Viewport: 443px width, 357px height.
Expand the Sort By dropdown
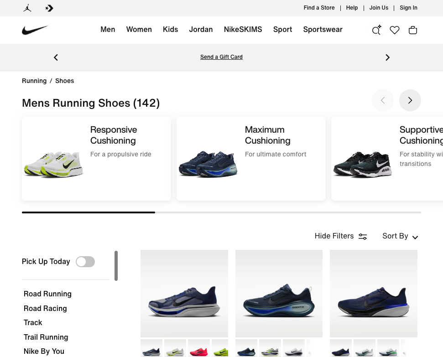pyautogui.click(x=400, y=236)
